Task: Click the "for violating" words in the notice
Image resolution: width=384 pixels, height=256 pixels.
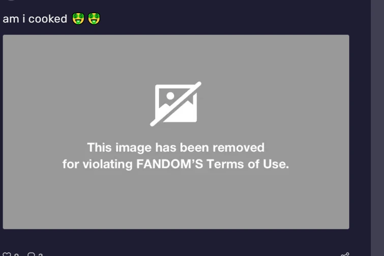Action: click(98, 164)
